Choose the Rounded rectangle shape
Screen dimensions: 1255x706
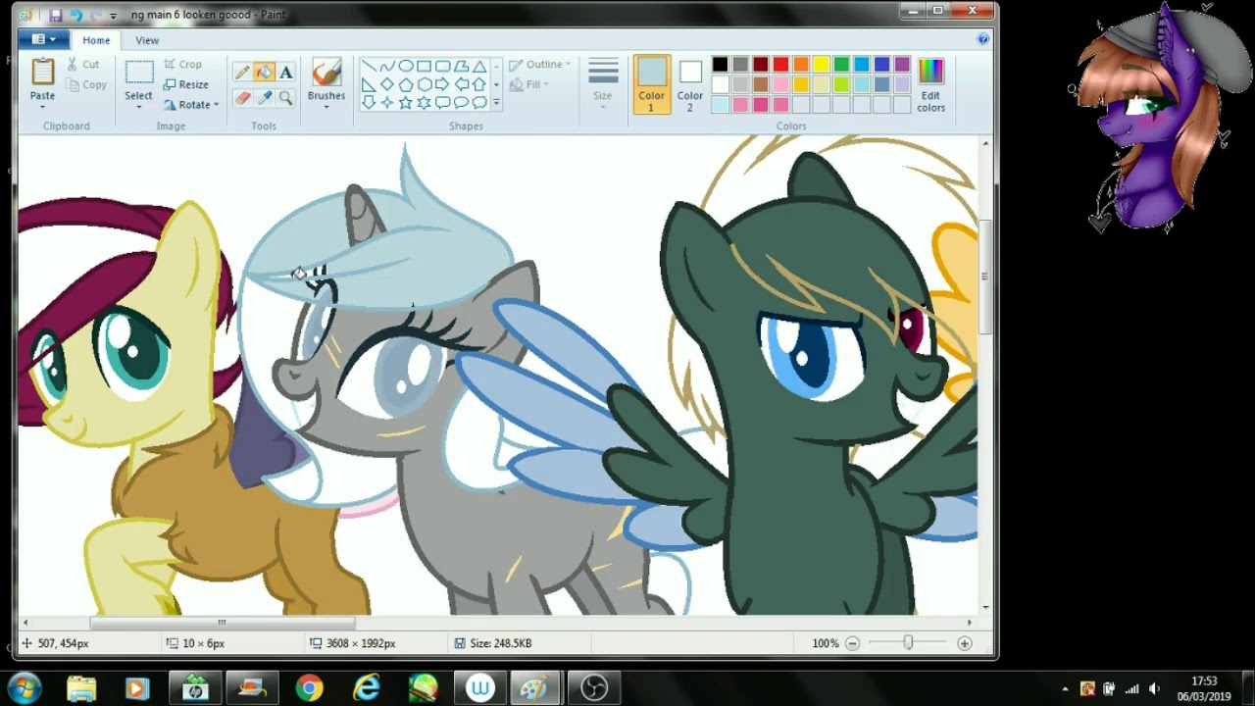443,67
